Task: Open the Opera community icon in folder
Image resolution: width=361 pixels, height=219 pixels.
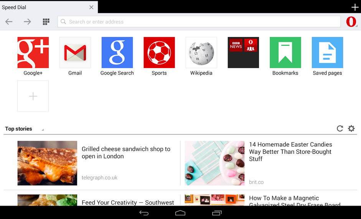Action: [251, 45]
